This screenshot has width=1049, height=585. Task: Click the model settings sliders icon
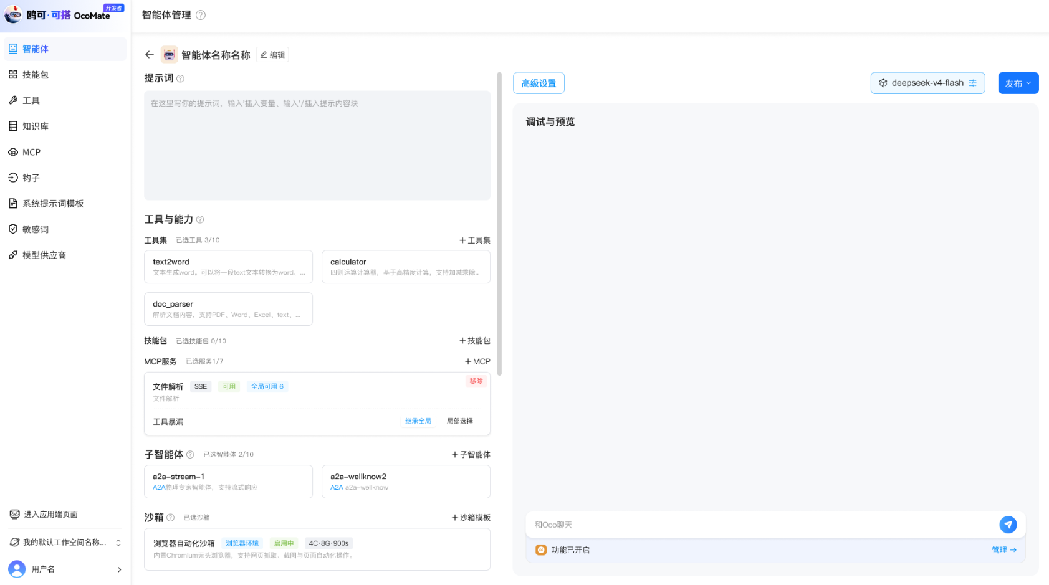[x=972, y=83]
